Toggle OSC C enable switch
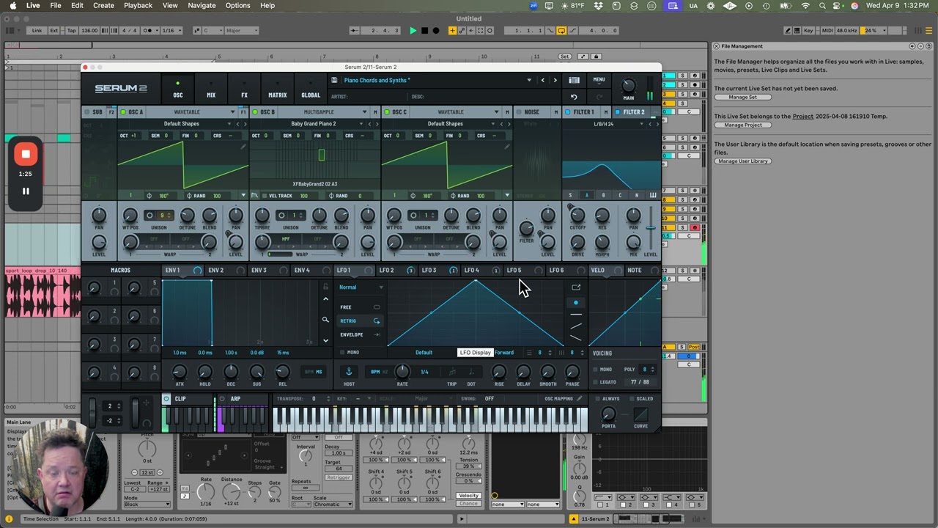 387,112
